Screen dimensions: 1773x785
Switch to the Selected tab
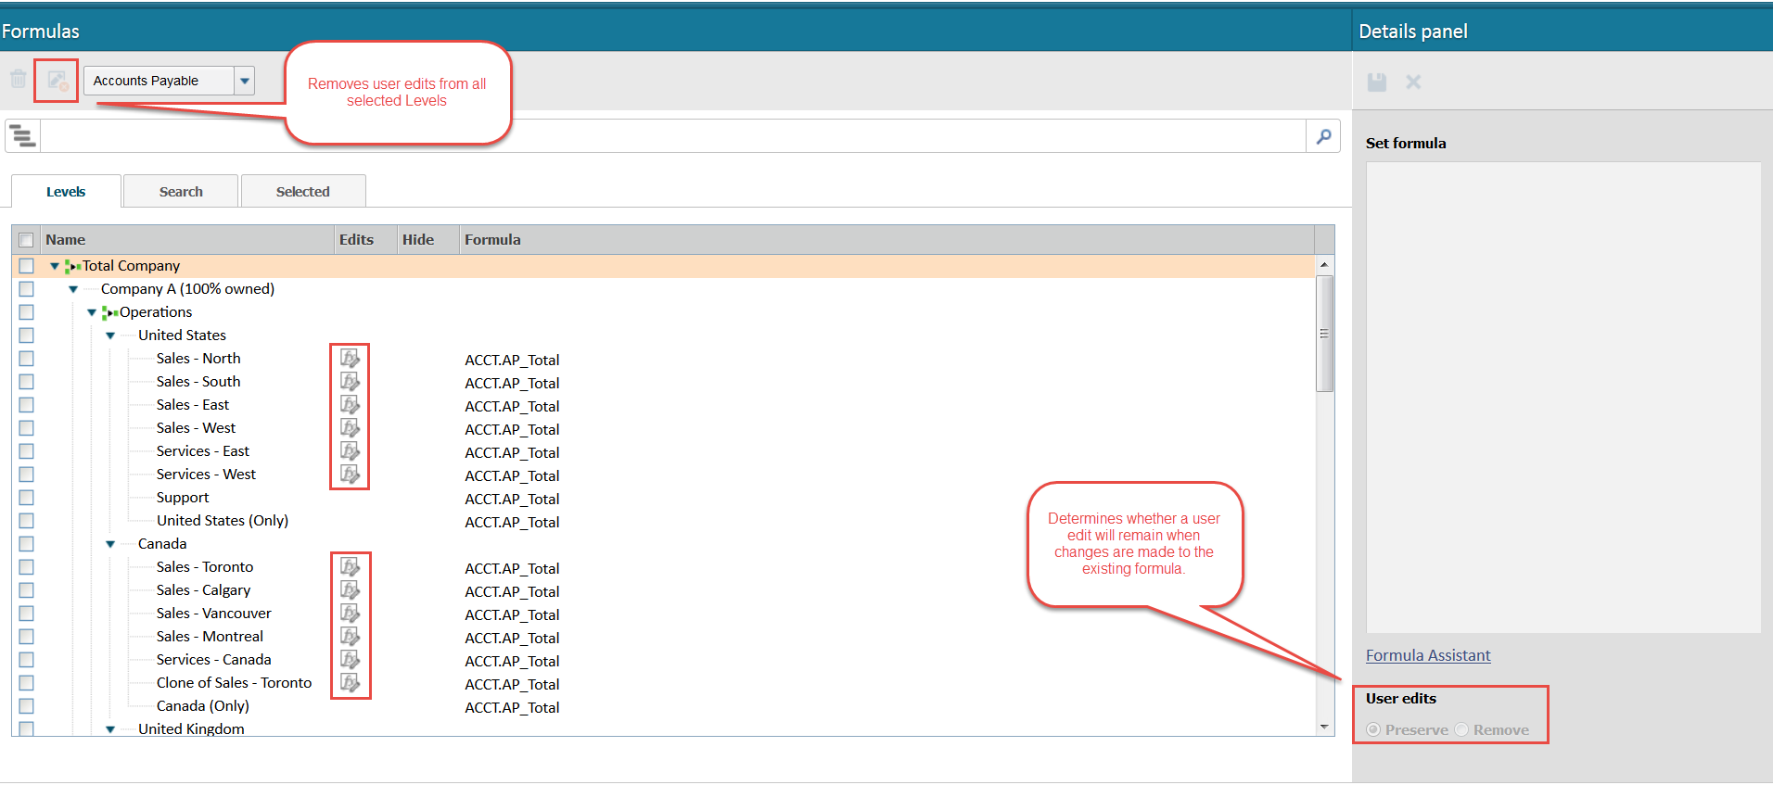pyautogui.click(x=303, y=191)
